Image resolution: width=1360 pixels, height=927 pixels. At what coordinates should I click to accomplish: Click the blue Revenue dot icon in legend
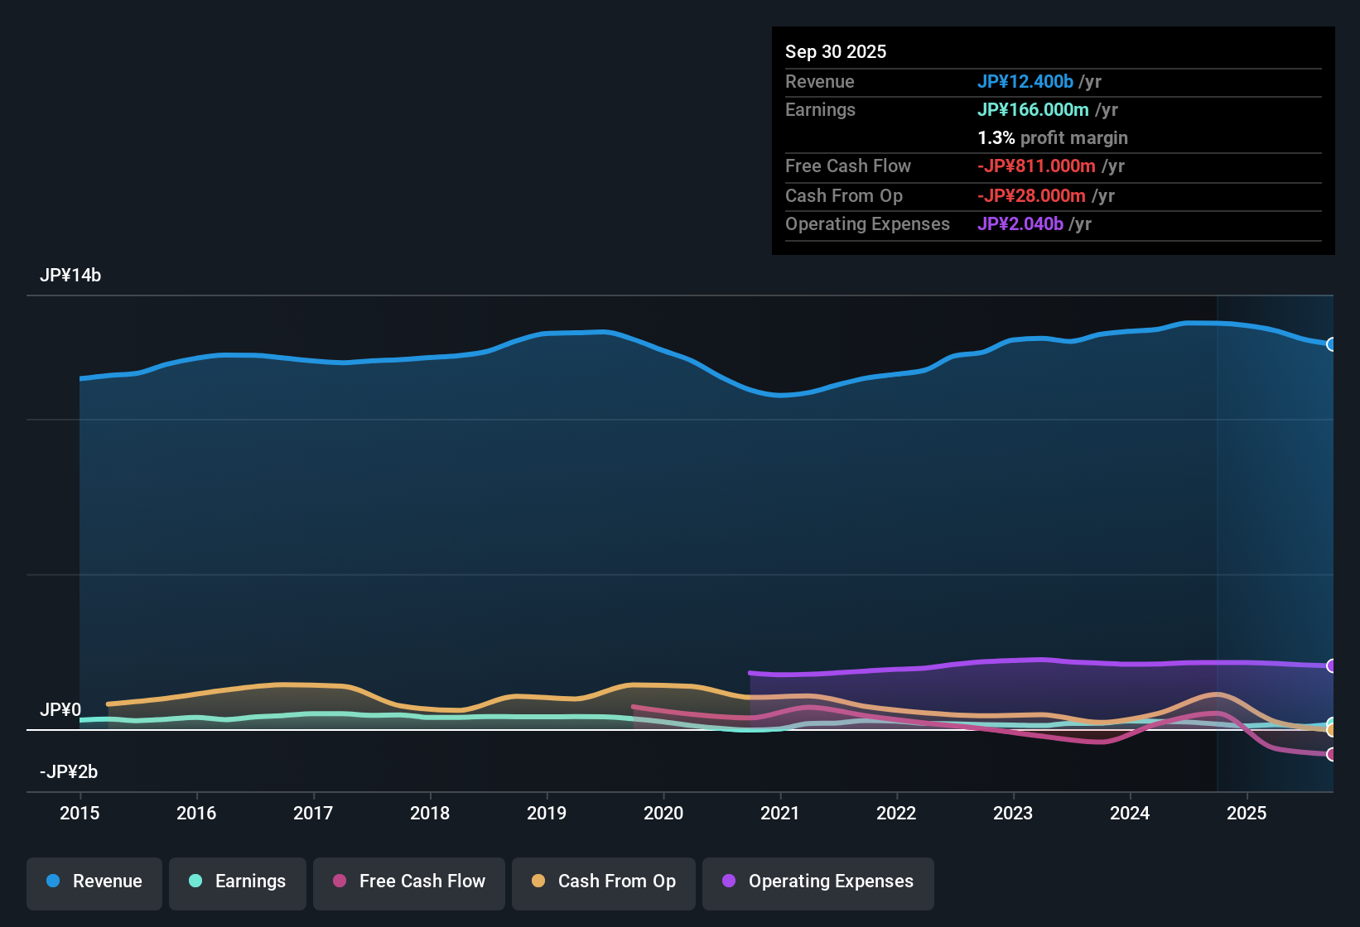[x=52, y=881]
